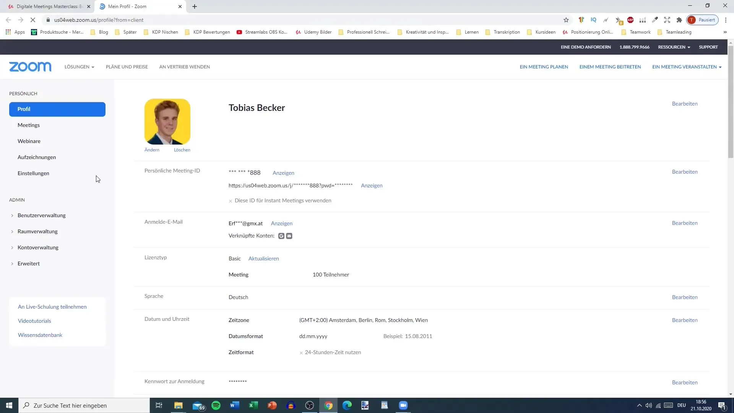
Task: Enable linked Google account visibility
Action: click(x=281, y=236)
